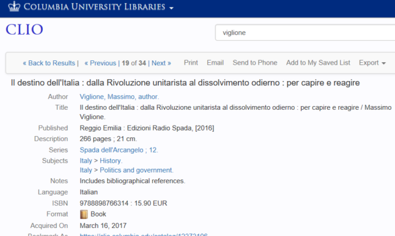Open the History subject link
Viewport: 395px width, 236px height.
[111, 161]
